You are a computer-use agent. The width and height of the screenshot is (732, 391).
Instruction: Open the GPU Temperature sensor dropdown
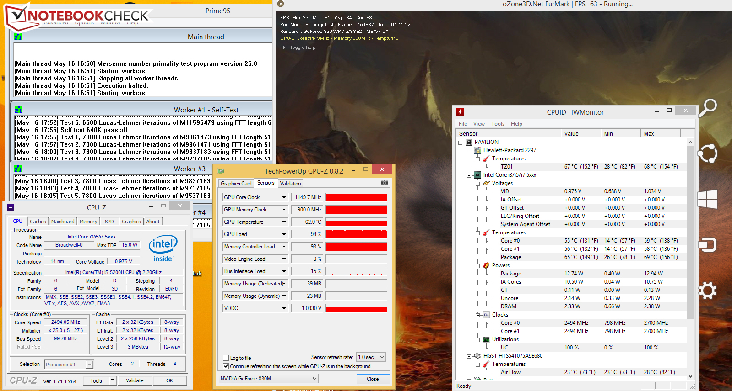284,222
